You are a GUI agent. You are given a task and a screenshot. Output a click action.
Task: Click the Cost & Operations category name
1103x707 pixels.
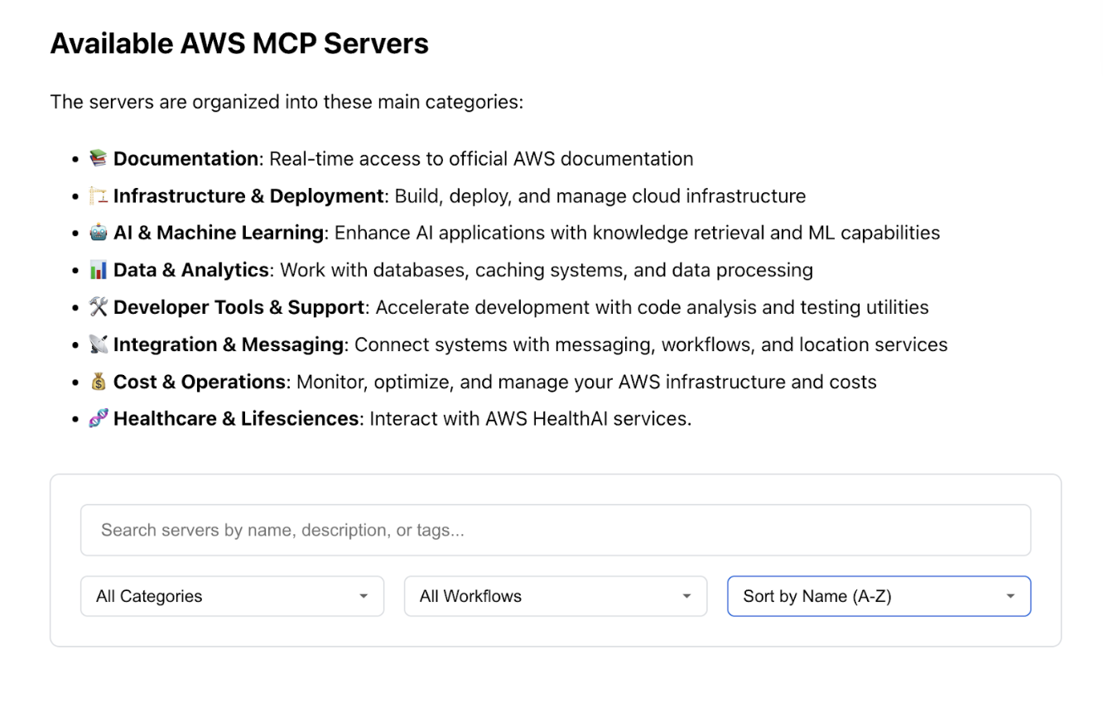(x=200, y=382)
